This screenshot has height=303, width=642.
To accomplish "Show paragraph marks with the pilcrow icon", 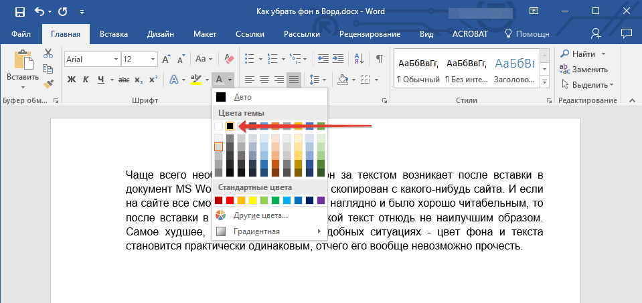I will pyautogui.click(x=379, y=59).
